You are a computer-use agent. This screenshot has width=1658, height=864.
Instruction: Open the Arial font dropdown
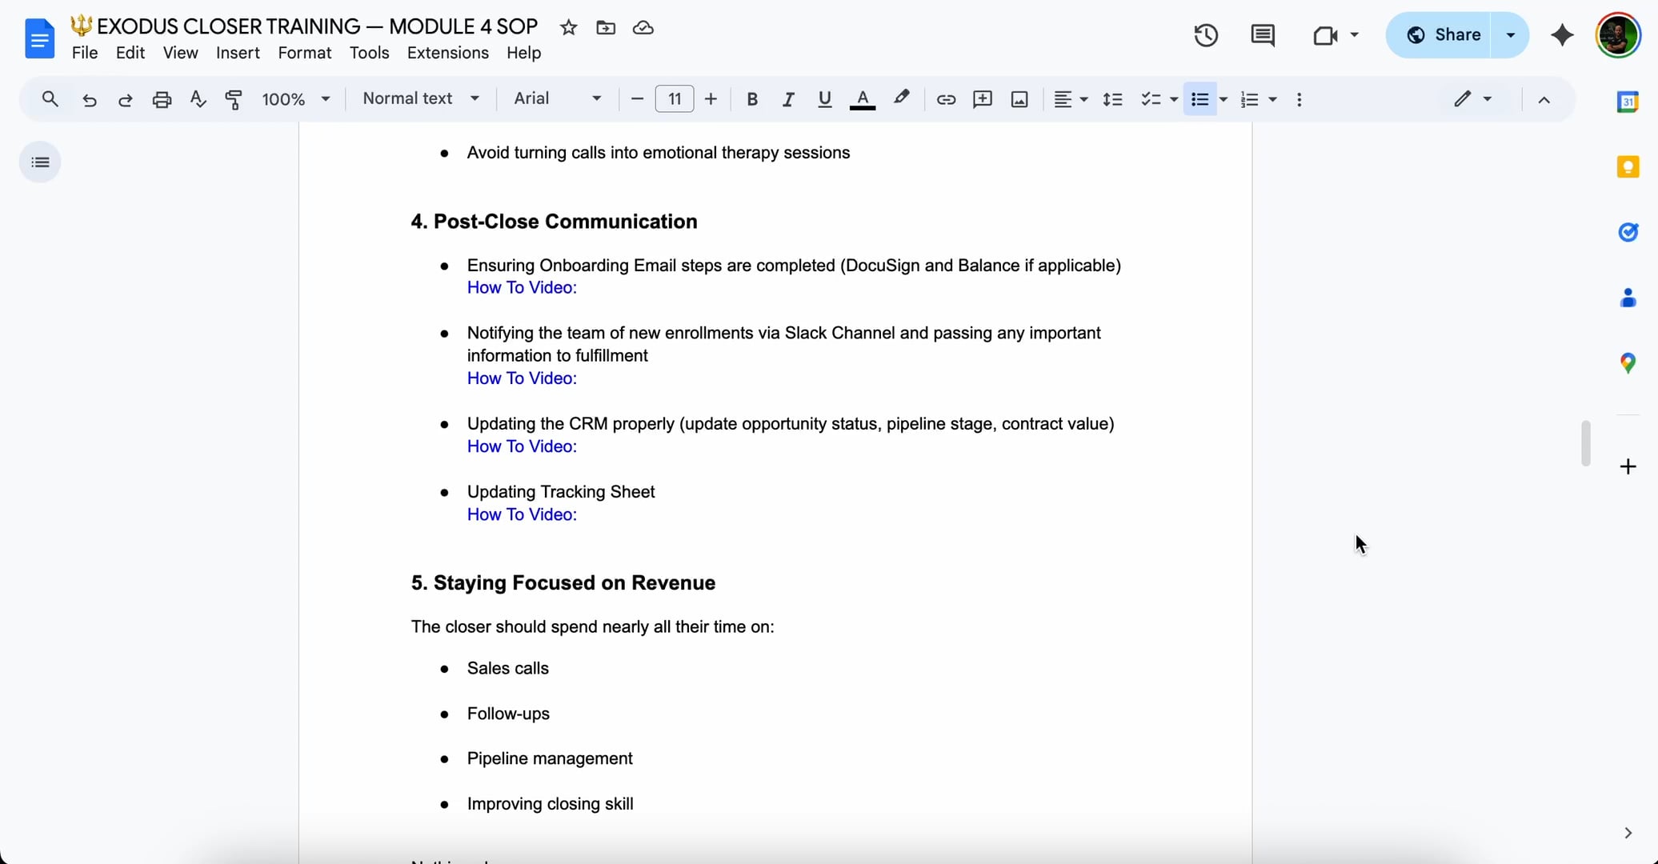(x=558, y=98)
